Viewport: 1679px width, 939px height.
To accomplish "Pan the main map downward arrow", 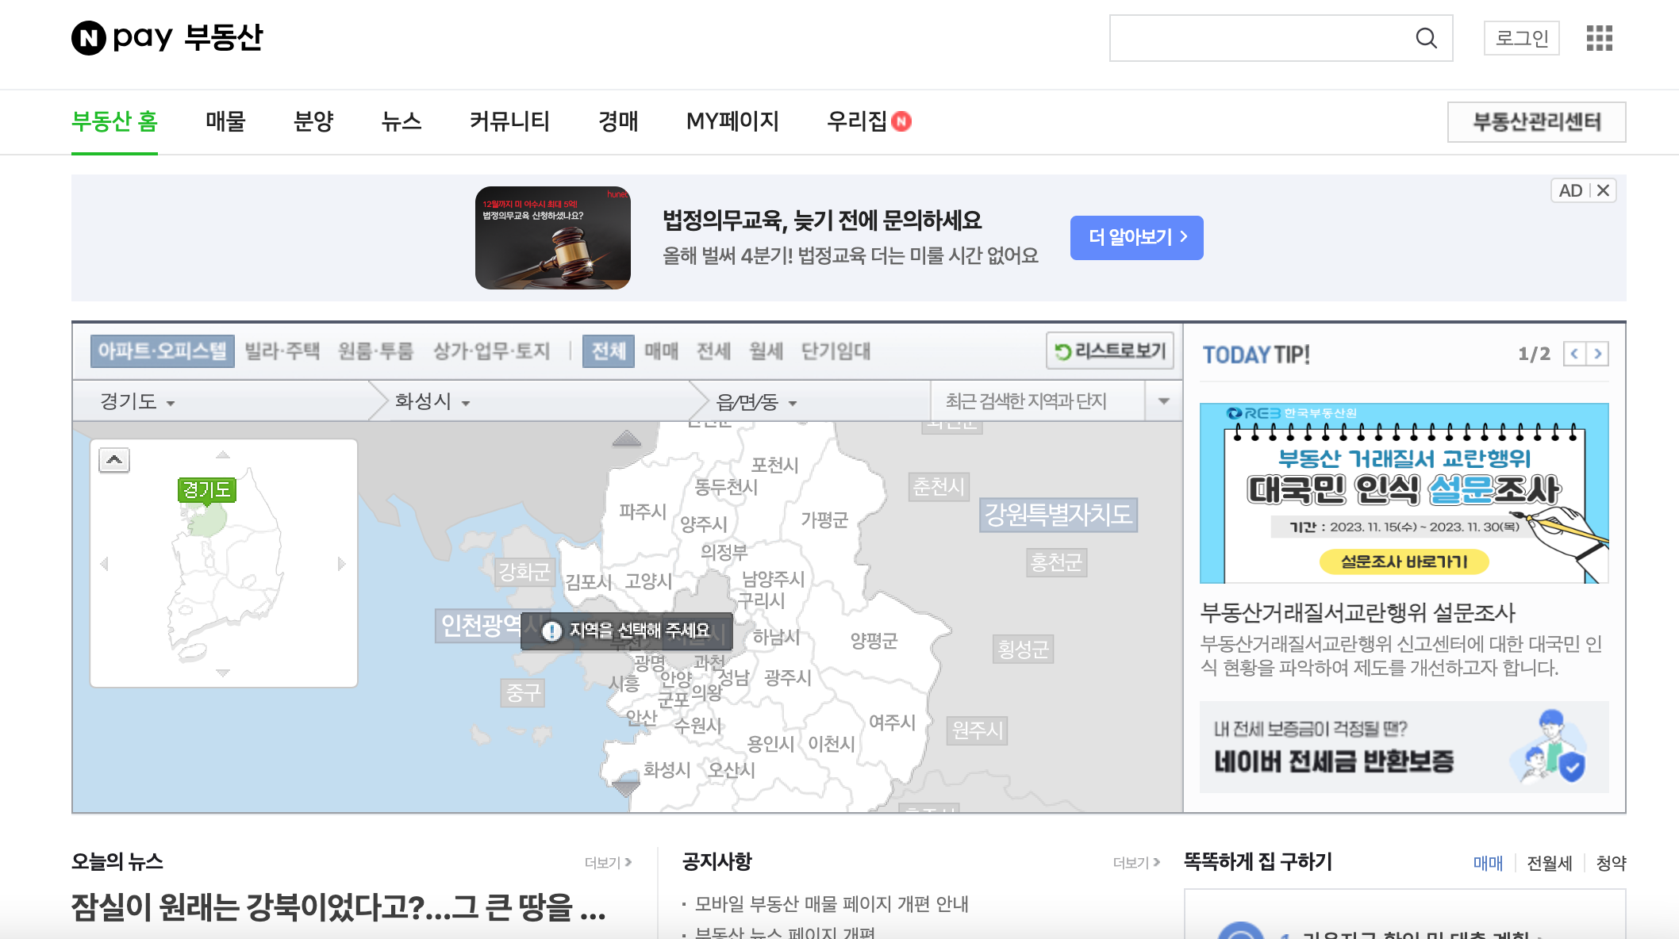I will [626, 788].
